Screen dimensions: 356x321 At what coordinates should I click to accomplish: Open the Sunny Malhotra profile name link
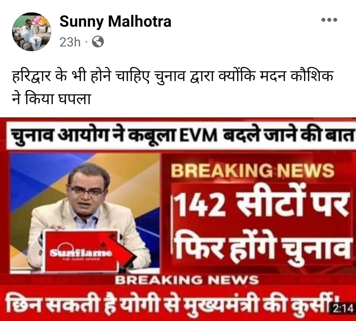(115, 21)
